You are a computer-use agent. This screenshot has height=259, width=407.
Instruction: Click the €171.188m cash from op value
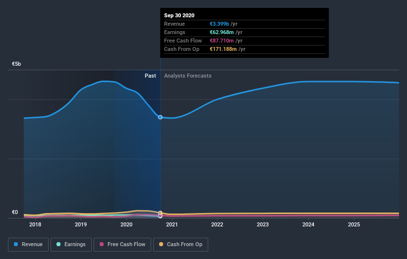[223, 49]
